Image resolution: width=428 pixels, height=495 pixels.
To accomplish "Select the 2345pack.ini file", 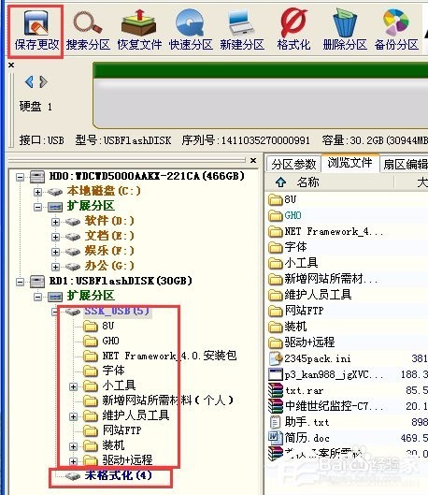I will coord(318,358).
